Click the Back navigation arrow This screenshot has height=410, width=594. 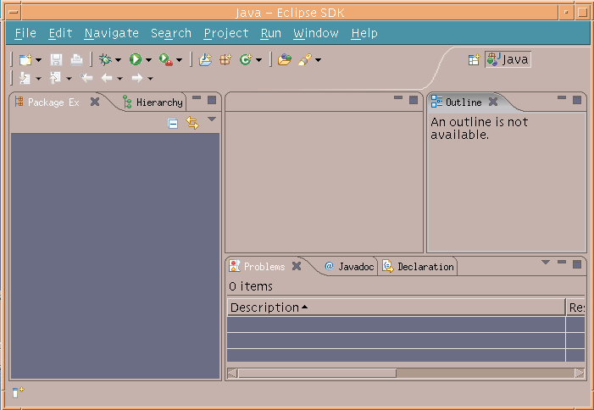click(107, 79)
